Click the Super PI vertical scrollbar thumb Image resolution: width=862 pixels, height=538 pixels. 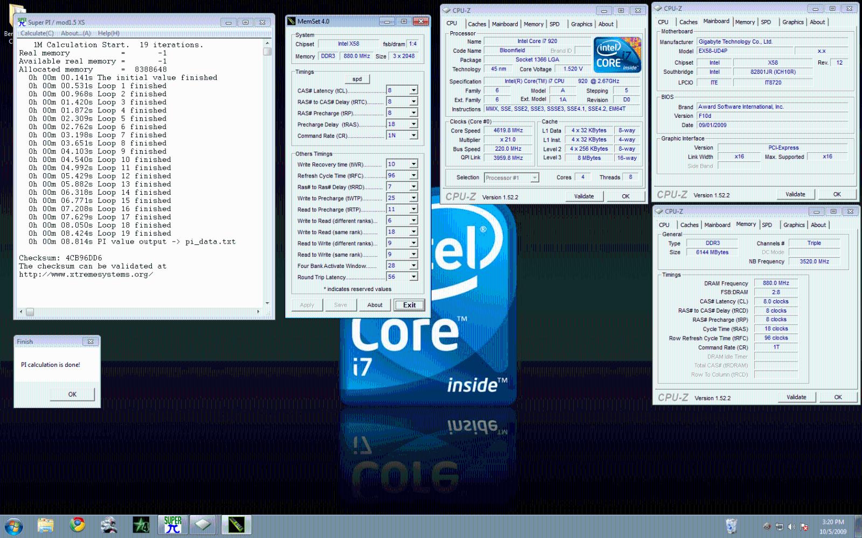tap(267, 52)
